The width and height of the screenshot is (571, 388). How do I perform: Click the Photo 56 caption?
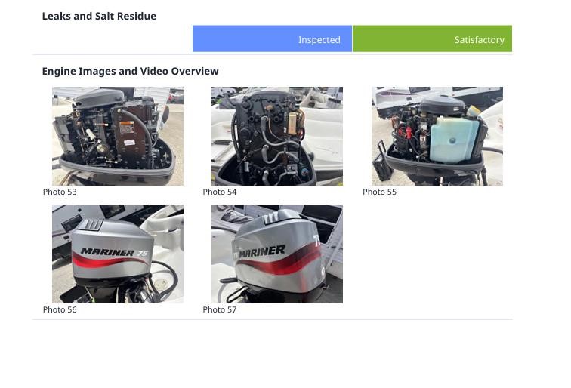(x=60, y=309)
